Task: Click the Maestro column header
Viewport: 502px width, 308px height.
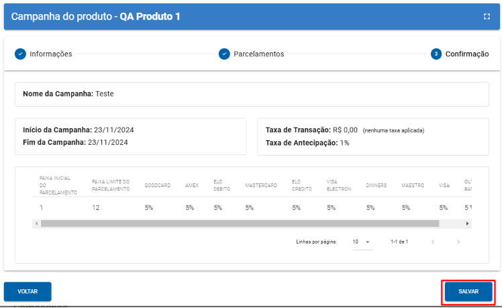Action: tap(413, 185)
